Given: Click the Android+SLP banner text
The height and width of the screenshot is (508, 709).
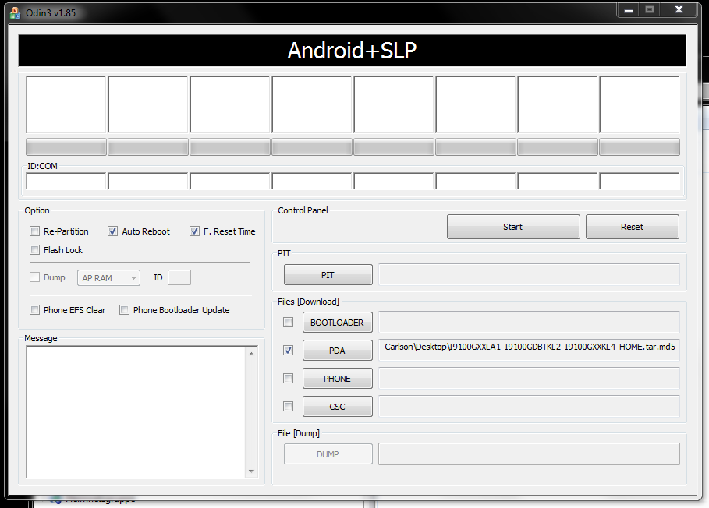Looking at the screenshot, I should tap(352, 50).
